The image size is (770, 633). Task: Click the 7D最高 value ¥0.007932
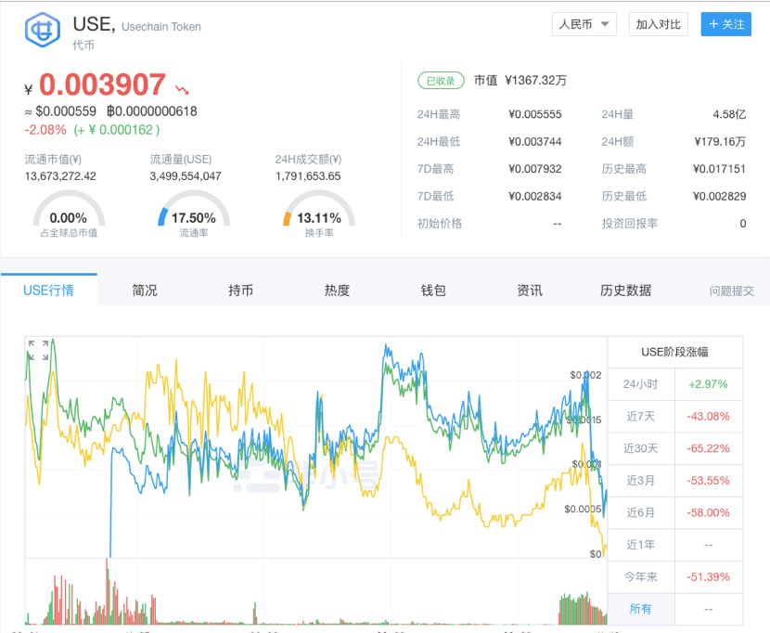534,169
